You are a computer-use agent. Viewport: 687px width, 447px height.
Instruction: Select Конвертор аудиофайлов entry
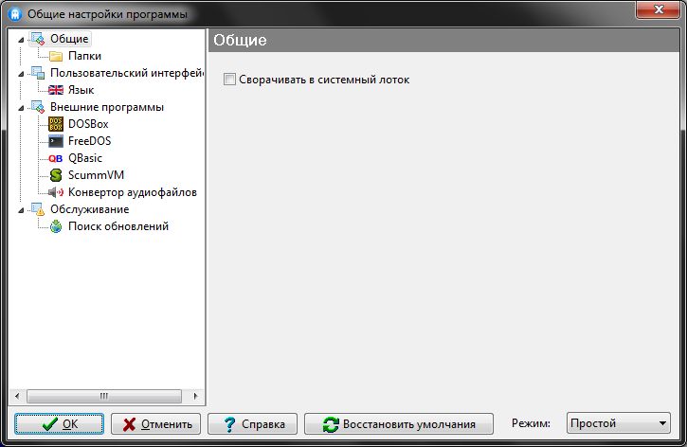pos(133,192)
